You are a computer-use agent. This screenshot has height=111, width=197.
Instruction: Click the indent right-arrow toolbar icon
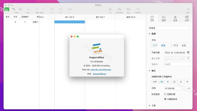click(43, 9)
